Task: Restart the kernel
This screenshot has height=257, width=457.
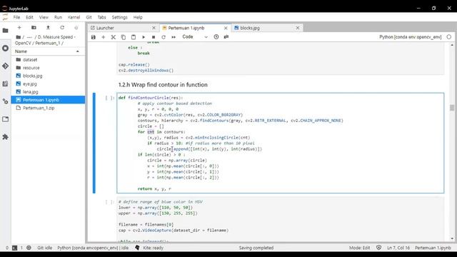Action: (164, 37)
